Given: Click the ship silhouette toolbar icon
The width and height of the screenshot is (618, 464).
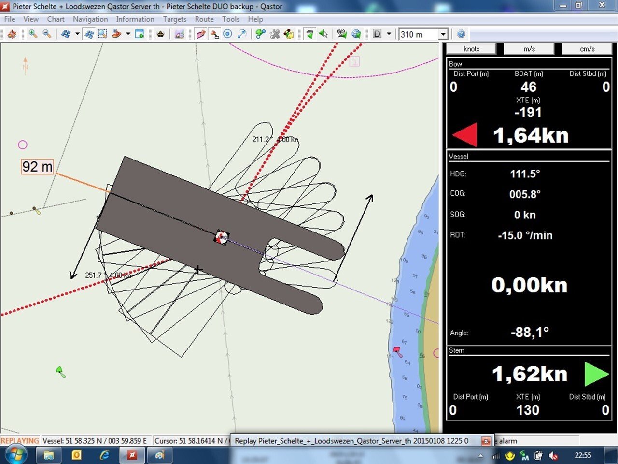Looking at the screenshot, I should pyautogui.click(x=160, y=34).
